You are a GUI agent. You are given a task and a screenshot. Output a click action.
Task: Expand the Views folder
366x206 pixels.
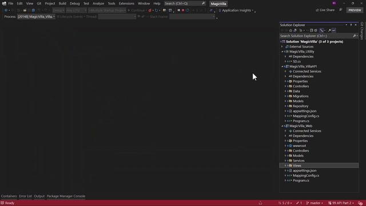(285, 165)
